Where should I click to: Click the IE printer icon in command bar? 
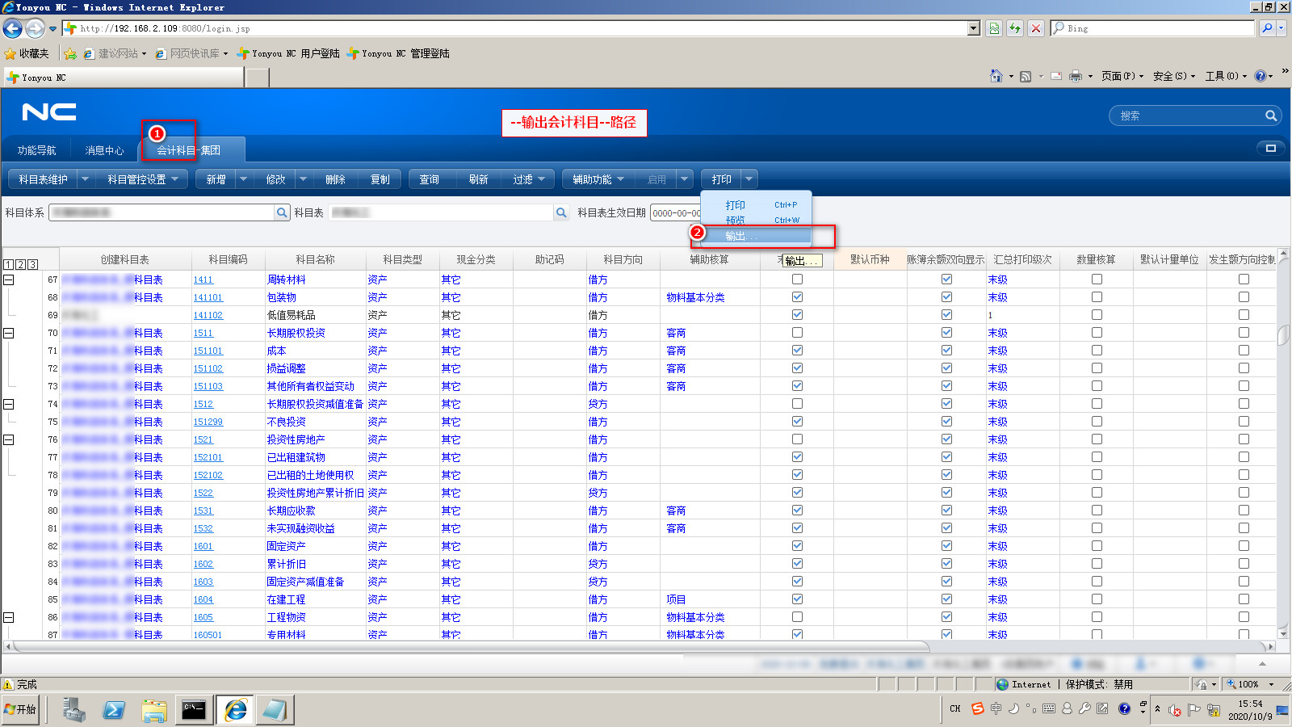tap(1075, 76)
